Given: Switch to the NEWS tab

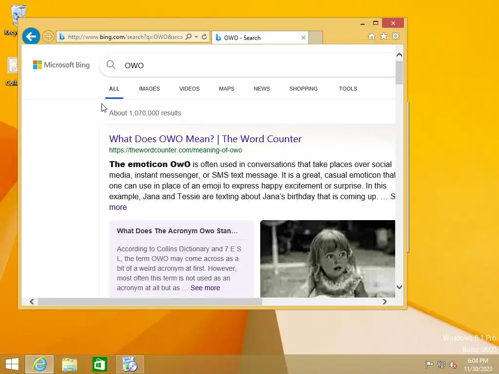Looking at the screenshot, I should tap(262, 89).
